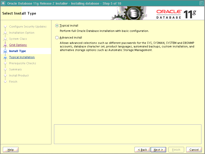The height and width of the screenshot is (154, 205).
Task: Click the Typical Installation step indicator icon
Action: (5, 57)
